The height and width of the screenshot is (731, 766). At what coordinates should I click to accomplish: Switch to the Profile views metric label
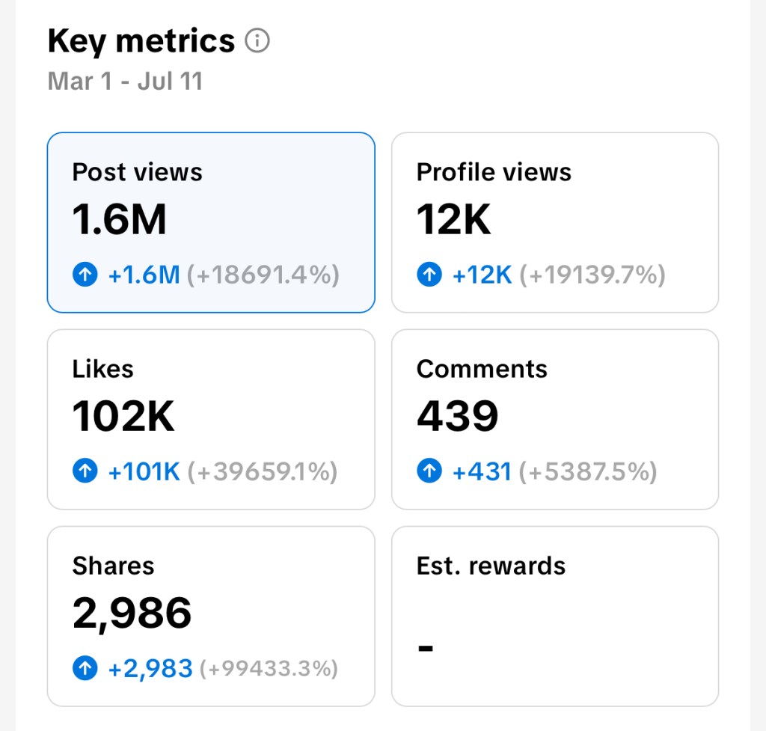(x=494, y=172)
